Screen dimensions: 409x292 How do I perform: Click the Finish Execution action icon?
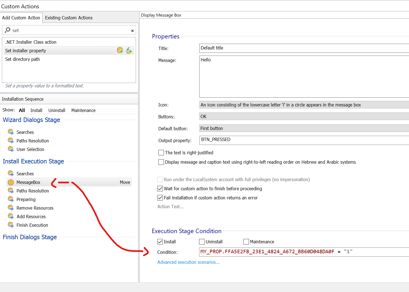click(x=11, y=225)
